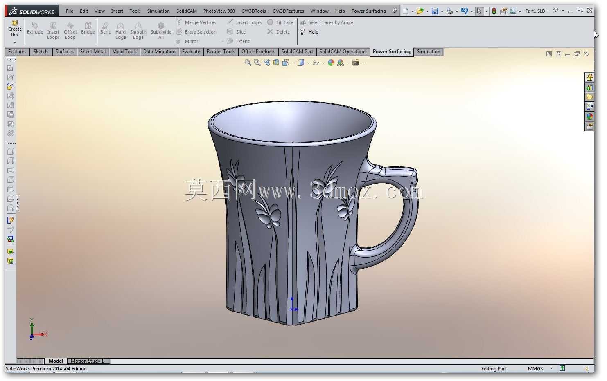Open the Appearances task pane icon

(x=589, y=117)
